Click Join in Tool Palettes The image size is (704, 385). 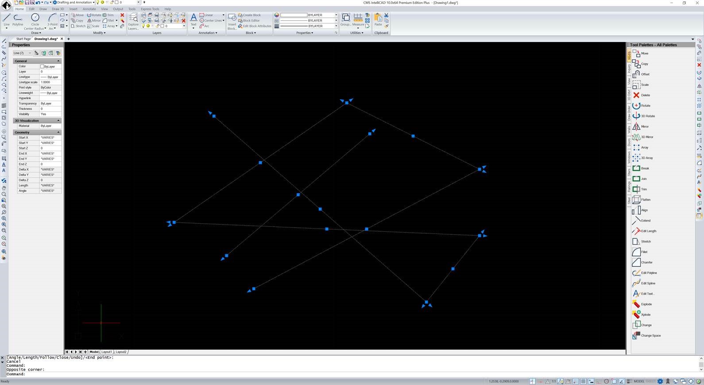tap(639, 179)
